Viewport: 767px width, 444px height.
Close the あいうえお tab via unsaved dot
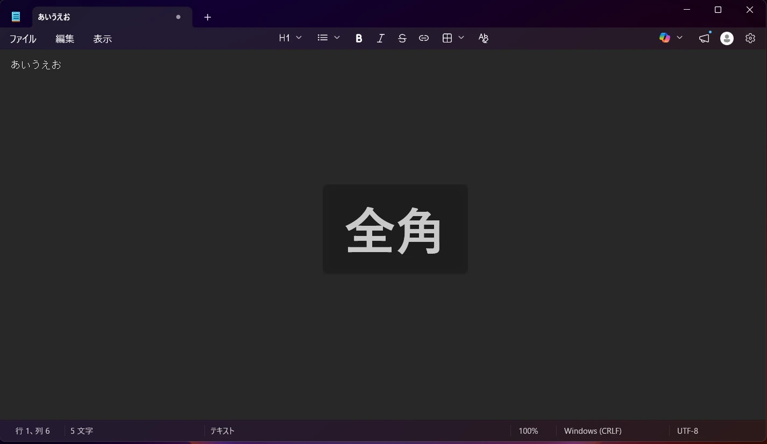[x=179, y=17]
